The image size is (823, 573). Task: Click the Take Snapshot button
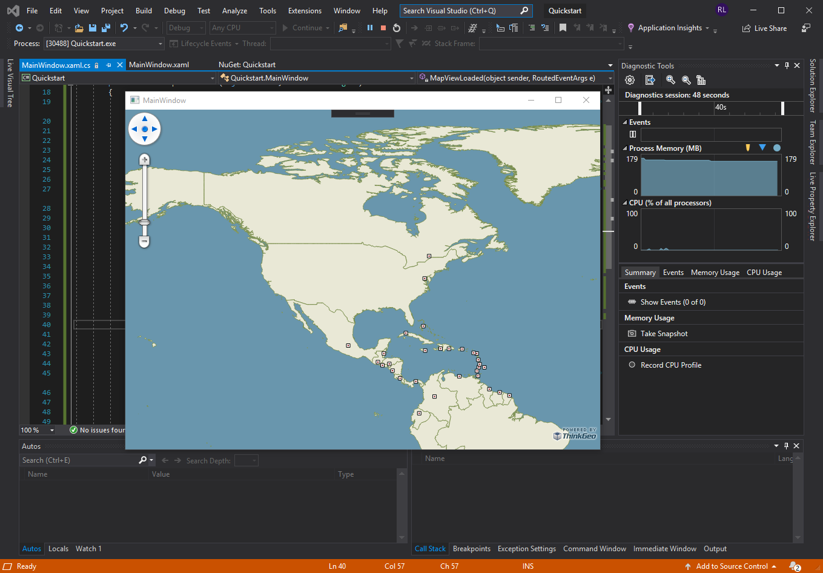click(x=664, y=333)
